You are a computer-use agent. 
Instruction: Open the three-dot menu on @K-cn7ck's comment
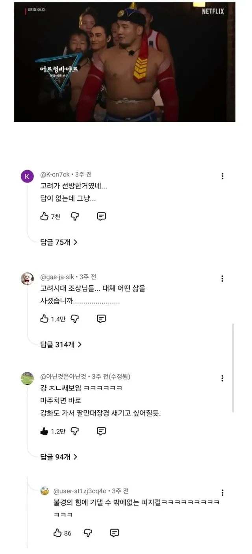pos(223,176)
